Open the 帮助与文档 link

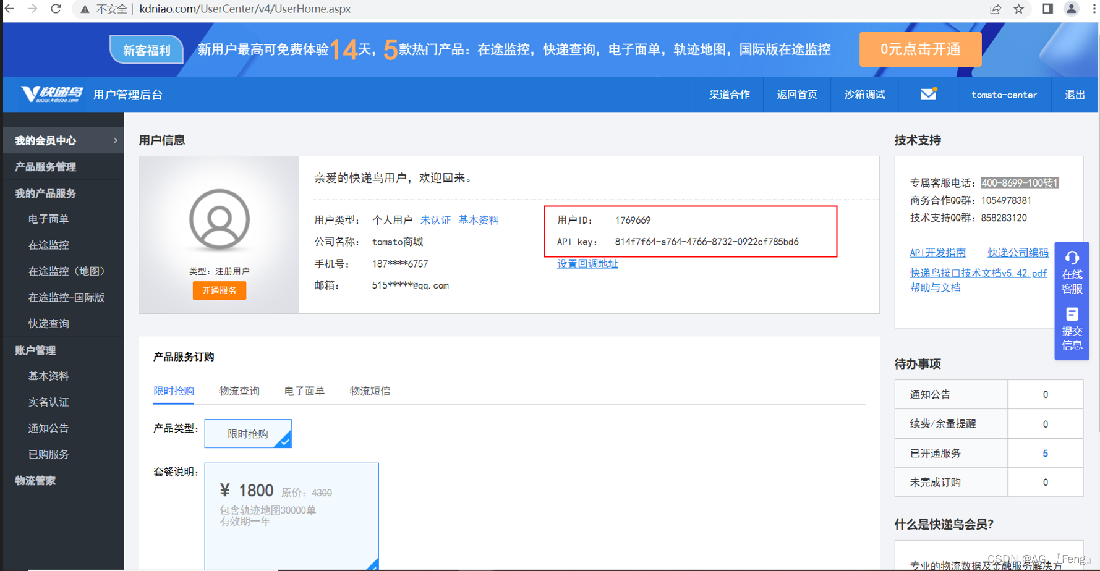tap(935, 287)
